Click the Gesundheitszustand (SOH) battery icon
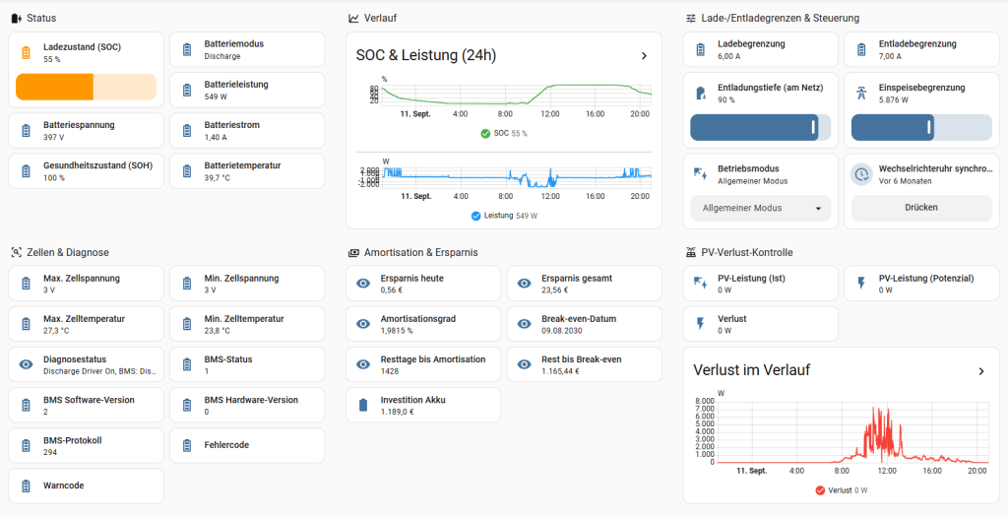The height and width of the screenshot is (519, 1008). [x=26, y=171]
